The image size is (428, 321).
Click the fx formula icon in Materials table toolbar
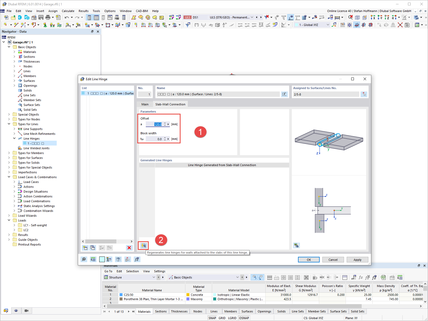[361, 277]
